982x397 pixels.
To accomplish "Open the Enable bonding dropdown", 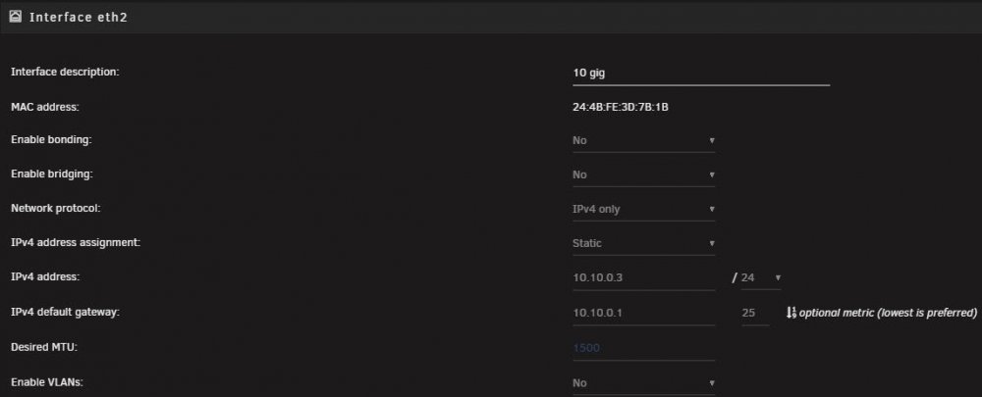I will (x=643, y=141).
